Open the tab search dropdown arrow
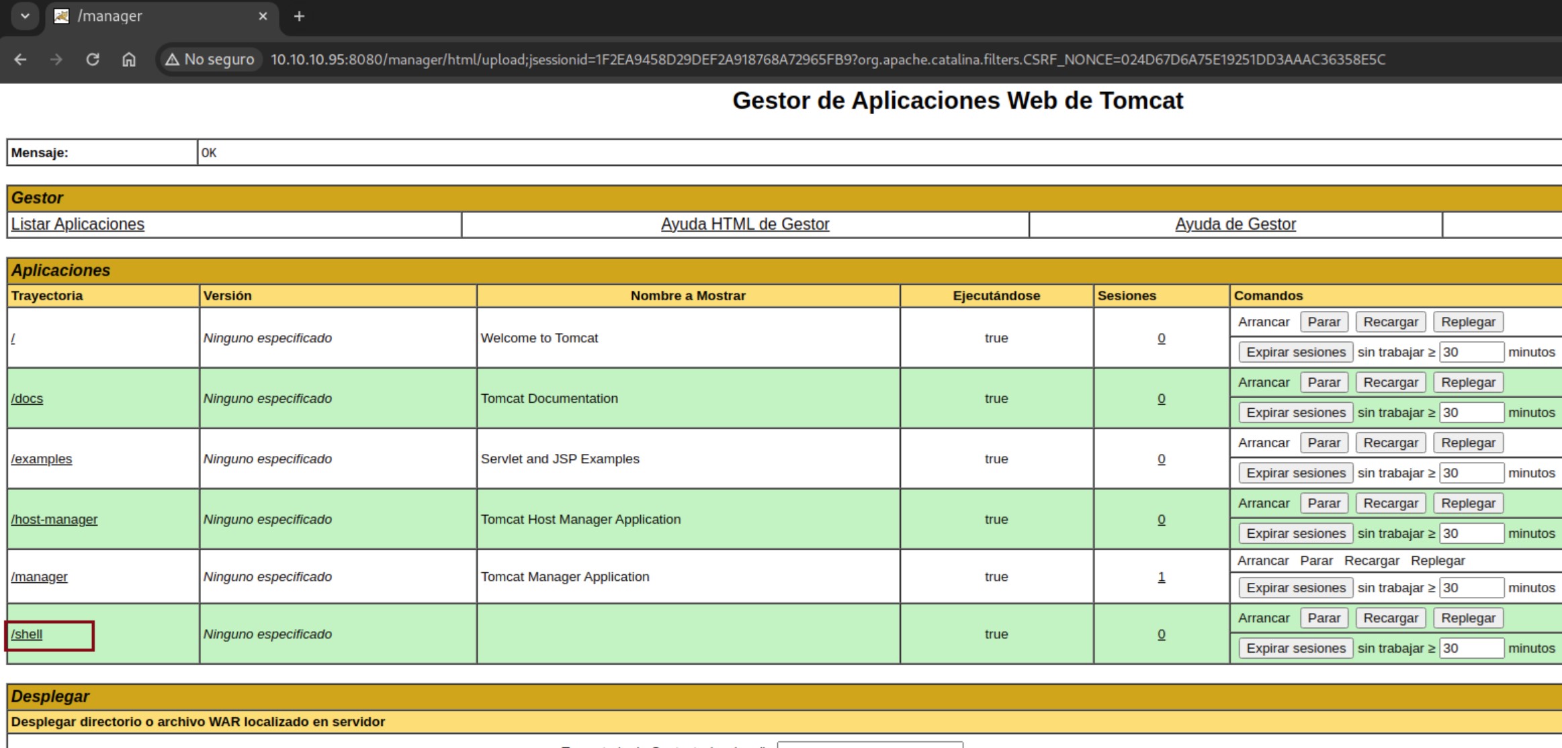Image resolution: width=1562 pixels, height=748 pixels. tap(25, 15)
